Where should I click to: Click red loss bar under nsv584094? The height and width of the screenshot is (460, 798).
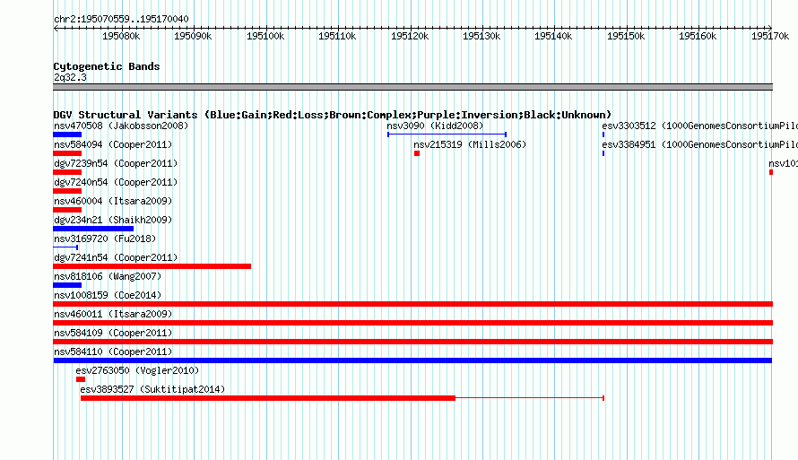(67, 153)
